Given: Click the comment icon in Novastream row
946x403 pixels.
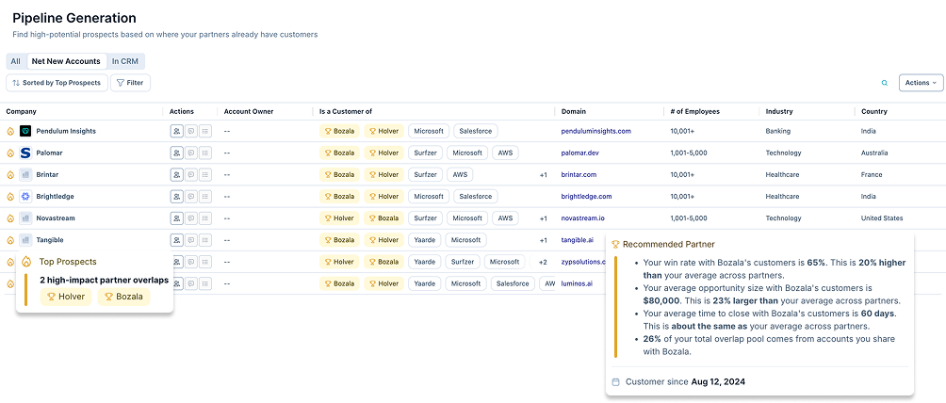Looking at the screenshot, I should 191,218.
